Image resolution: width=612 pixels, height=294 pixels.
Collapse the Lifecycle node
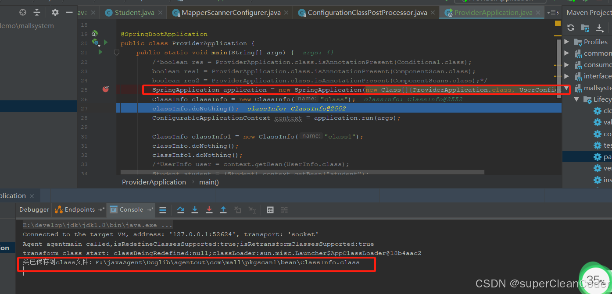pos(578,99)
